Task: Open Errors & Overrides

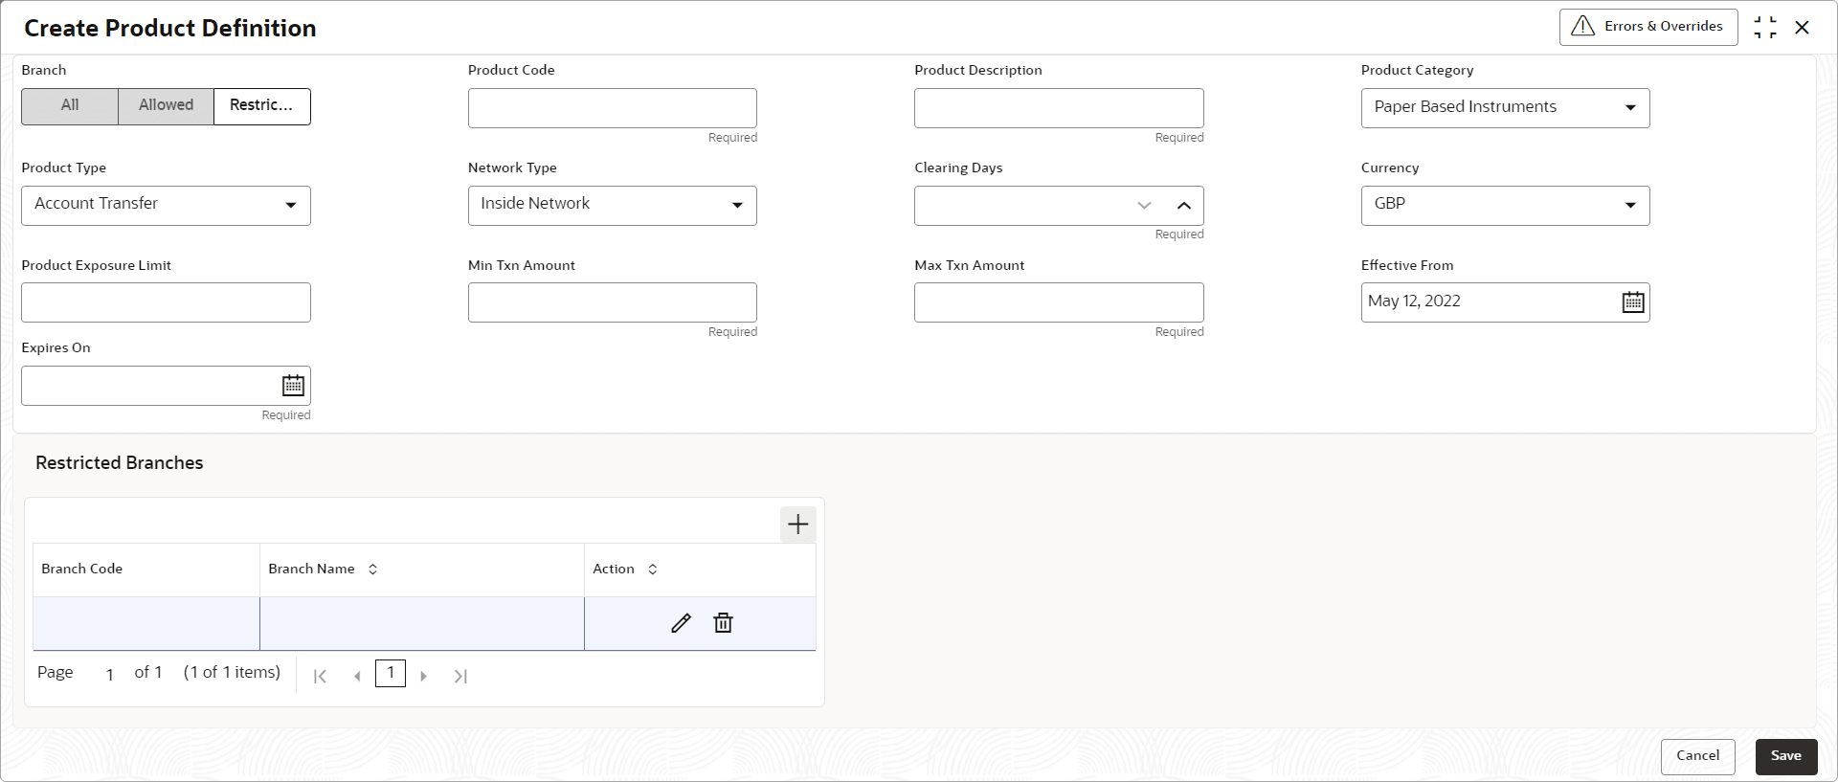Action: click(1647, 27)
